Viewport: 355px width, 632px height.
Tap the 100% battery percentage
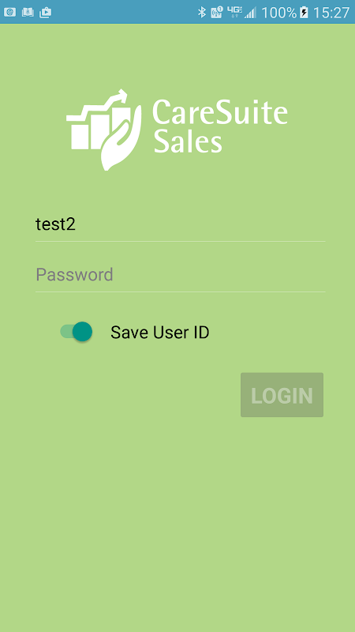[x=279, y=13]
